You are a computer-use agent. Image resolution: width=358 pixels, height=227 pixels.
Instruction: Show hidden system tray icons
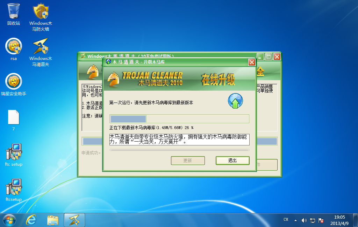pos(295,220)
